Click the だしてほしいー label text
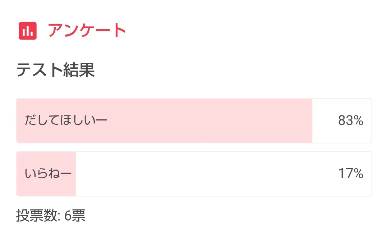 coord(66,121)
